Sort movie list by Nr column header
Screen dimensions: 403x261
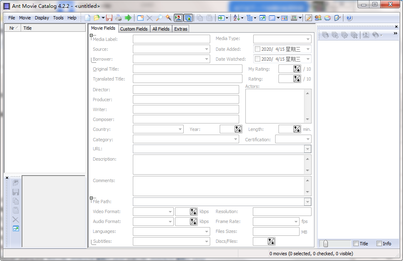pyautogui.click(x=13, y=28)
